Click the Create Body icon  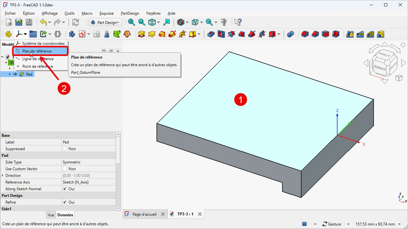72,34
